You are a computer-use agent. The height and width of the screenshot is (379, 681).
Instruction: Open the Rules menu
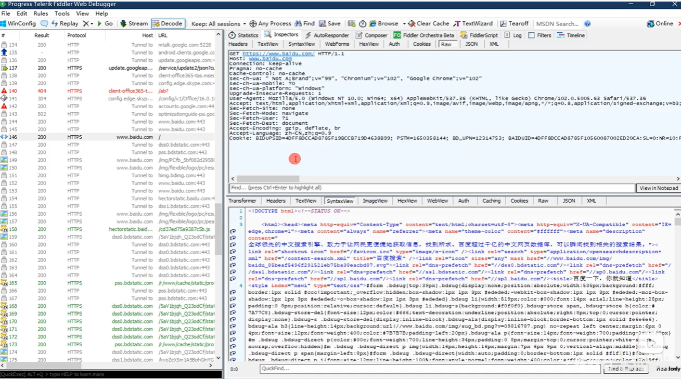(41, 14)
